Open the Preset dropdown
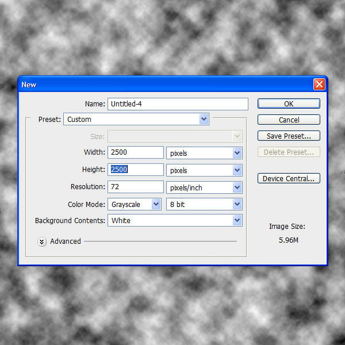Screen dimensions: 345x345 [x=136, y=119]
